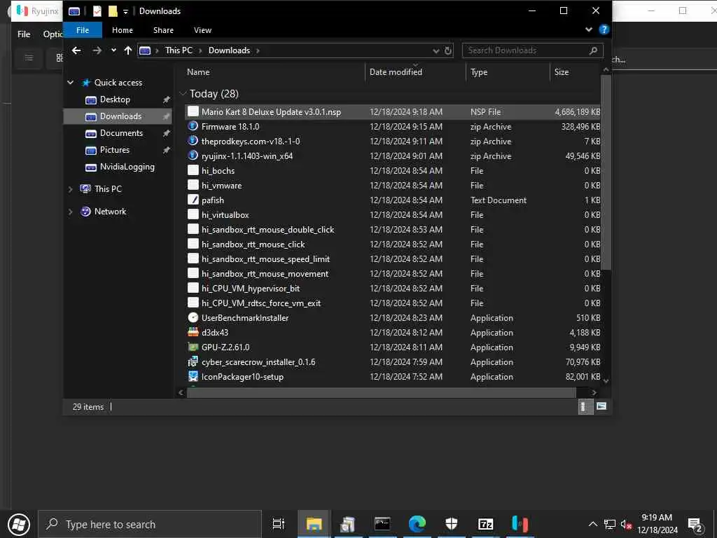Select the hi_vmware file name
Viewport: 717px width, 538px height.
point(222,185)
